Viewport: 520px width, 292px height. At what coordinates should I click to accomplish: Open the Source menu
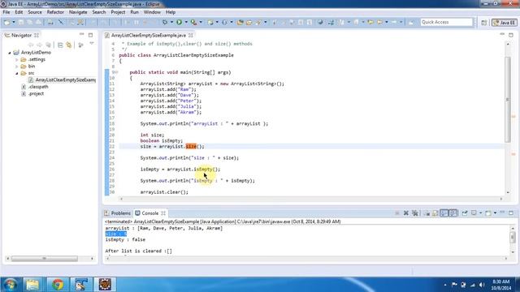(x=35, y=12)
